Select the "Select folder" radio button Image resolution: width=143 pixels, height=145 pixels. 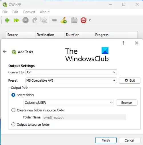point(13,95)
